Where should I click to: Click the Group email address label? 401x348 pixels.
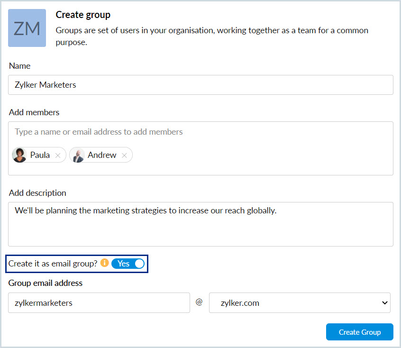46,283
